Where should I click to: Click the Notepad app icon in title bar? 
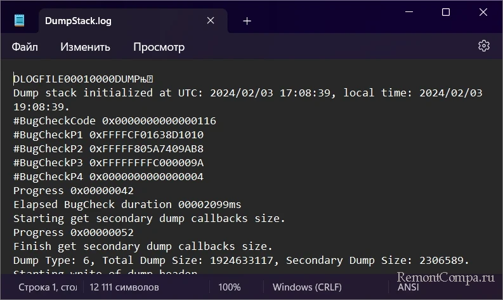tap(20, 21)
